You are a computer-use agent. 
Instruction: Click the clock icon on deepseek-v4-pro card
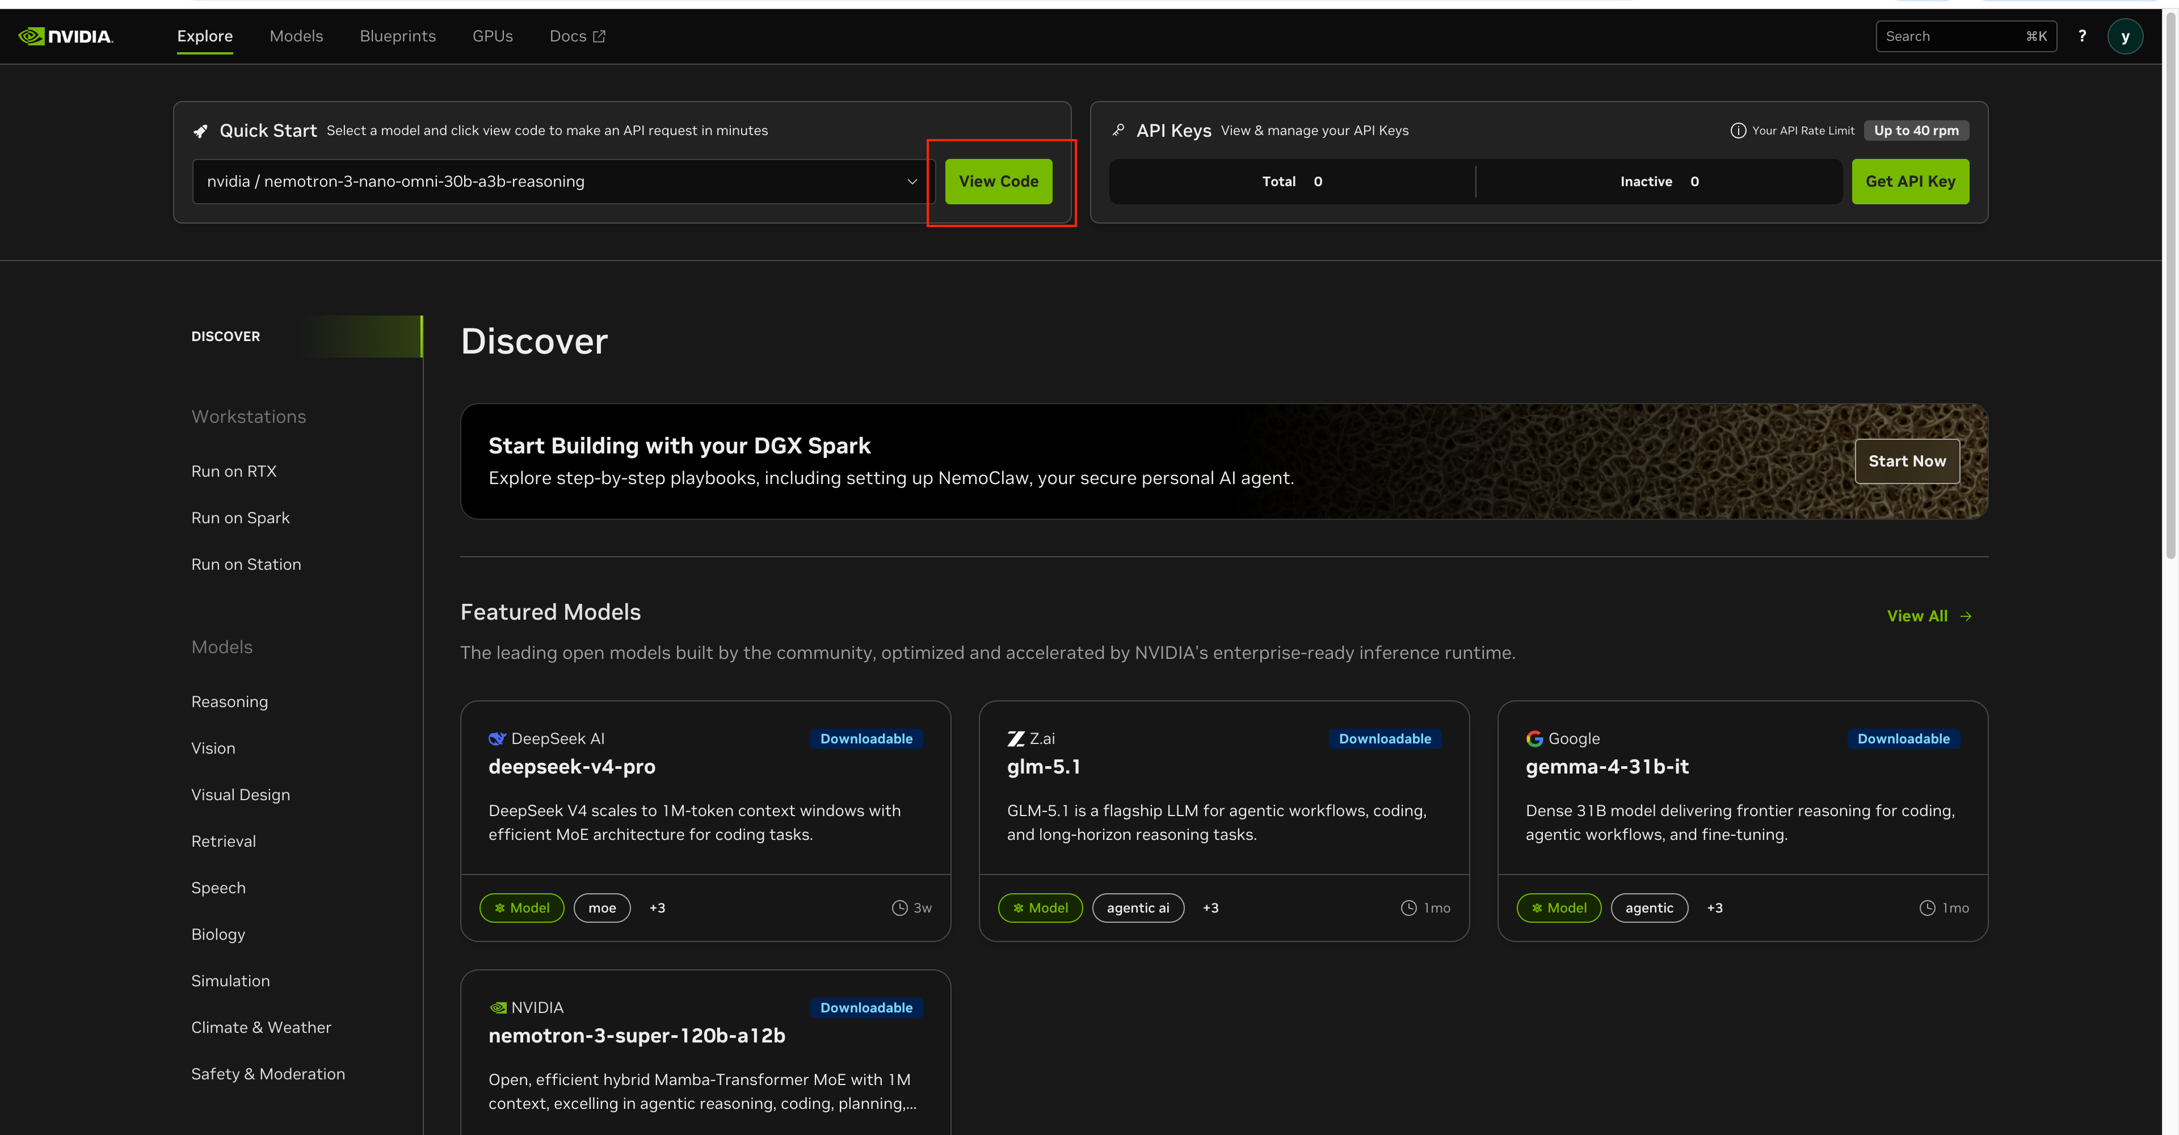pyautogui.click(x=899, y=907)
